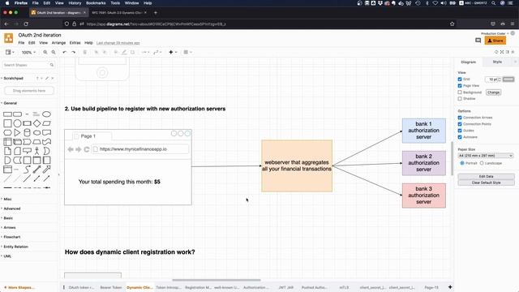The height and width of the screenshot is (292, 519).
Task: Click the Edit Data button
Action: click(486, 177)
